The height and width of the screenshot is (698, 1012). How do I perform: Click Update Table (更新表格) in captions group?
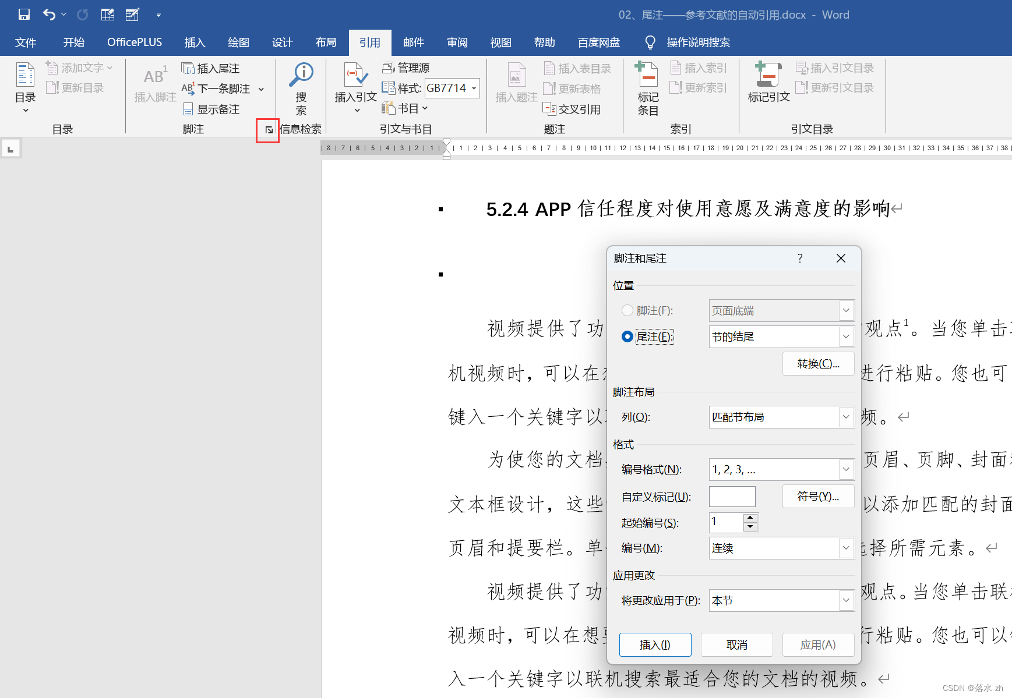pos(572,88)
